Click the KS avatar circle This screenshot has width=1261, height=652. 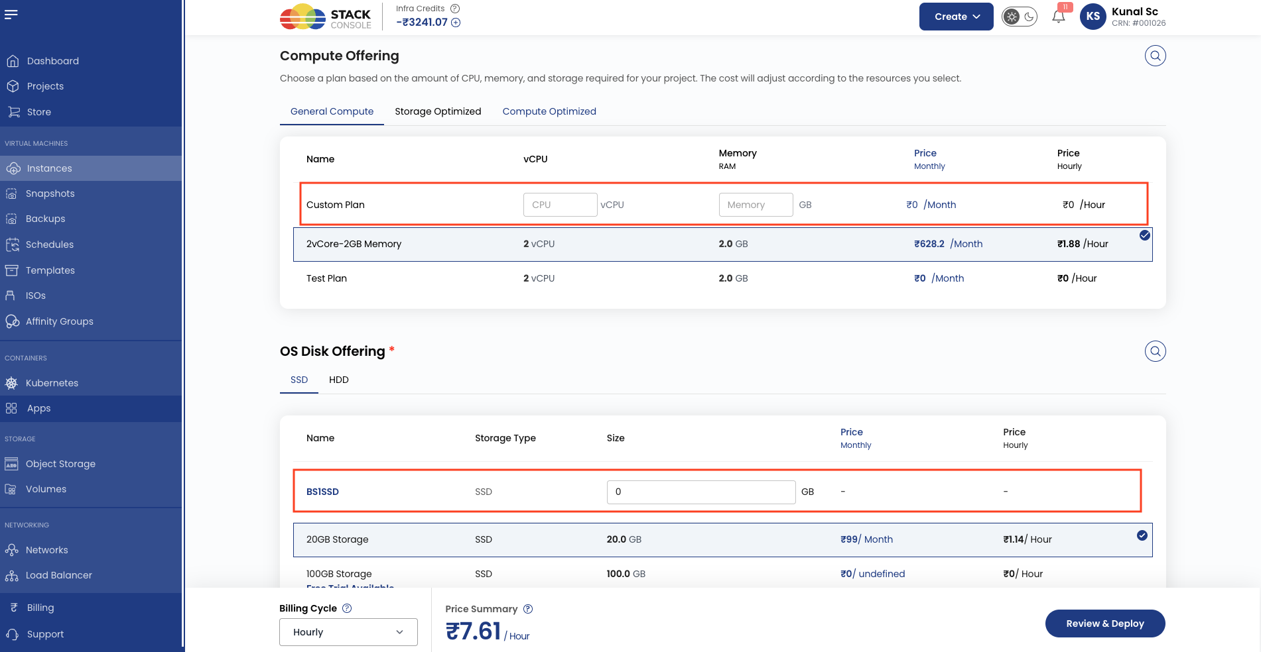pyautogui.click(x=1093, y=17)
